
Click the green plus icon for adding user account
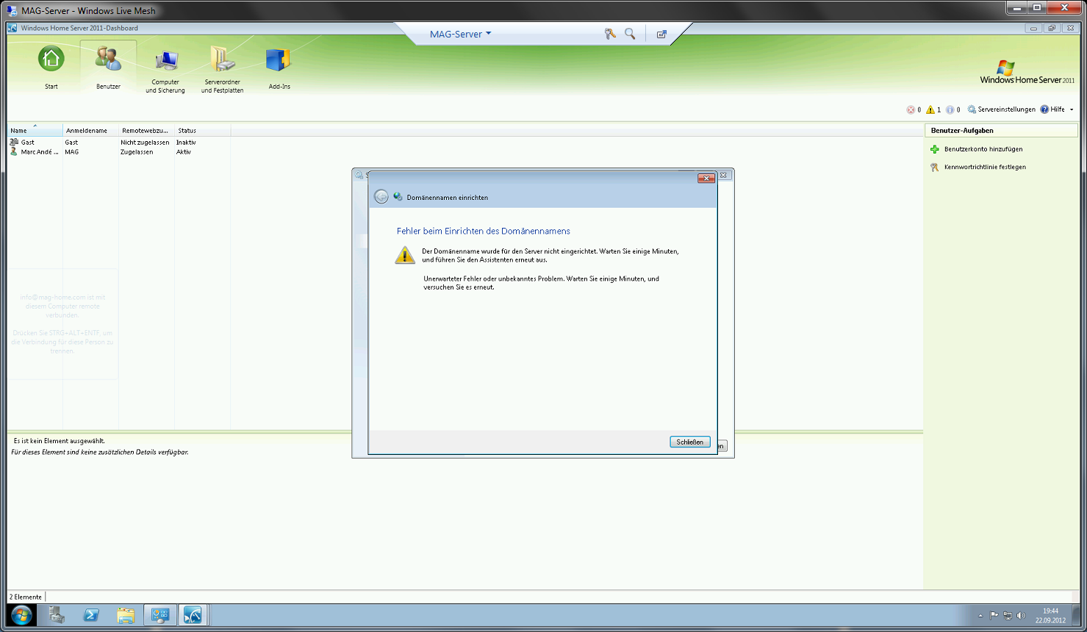tap(935, 149)
